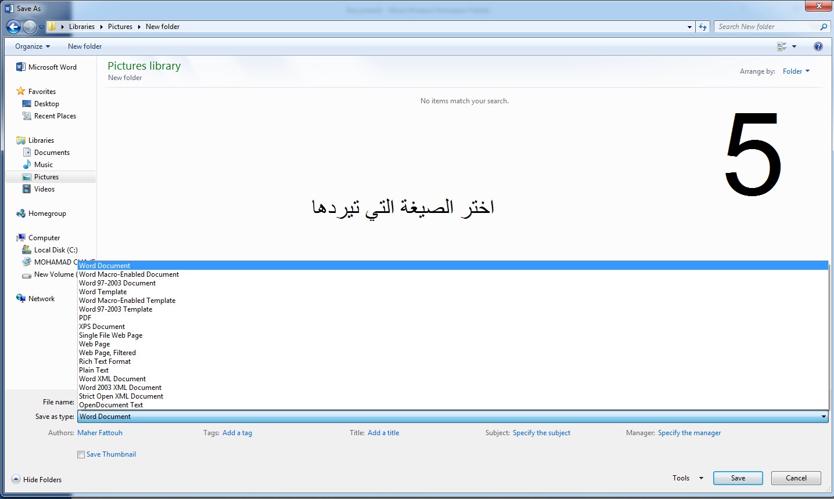Click the Documents library icon
The image size is (834, 499).
[x=27, y=152]
